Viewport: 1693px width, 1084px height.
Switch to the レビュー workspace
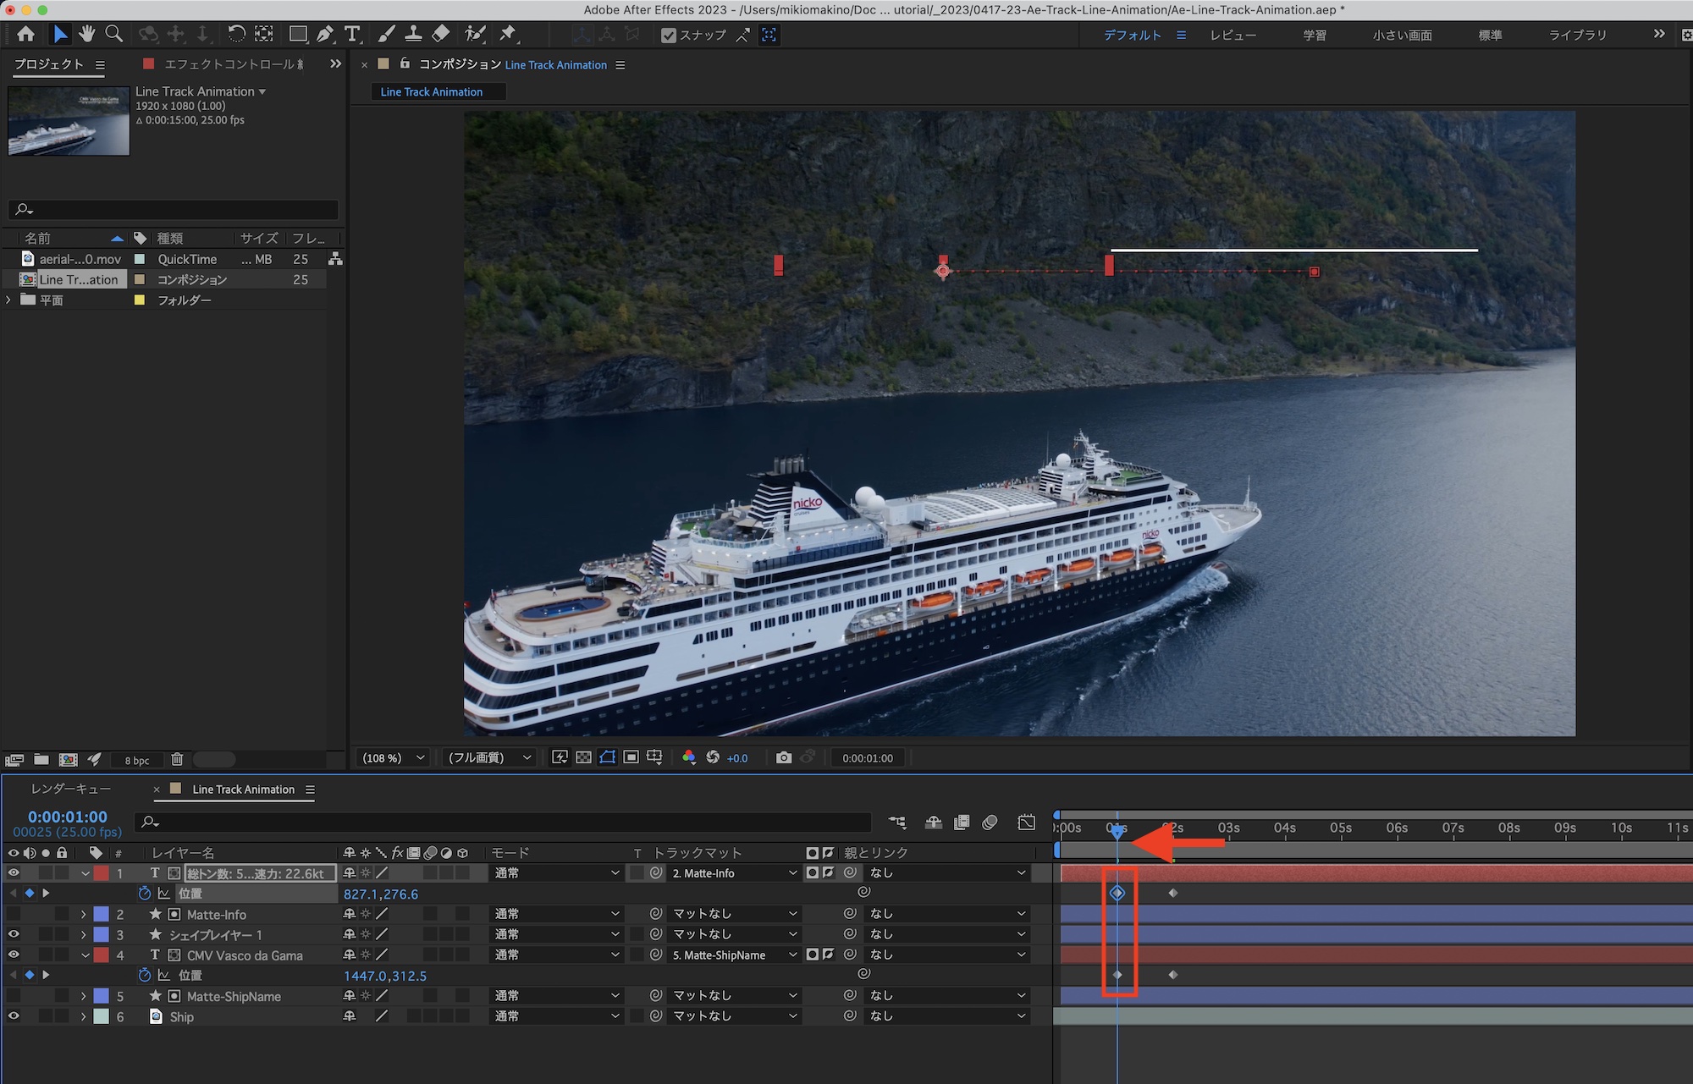click(x=1233, y=35)
